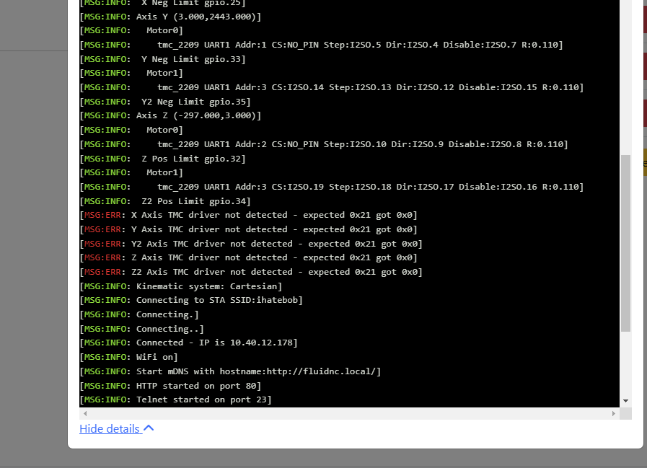
Task: Click the 'Y2 Neg Limit gpio.35' line
Action: (165, 102)
